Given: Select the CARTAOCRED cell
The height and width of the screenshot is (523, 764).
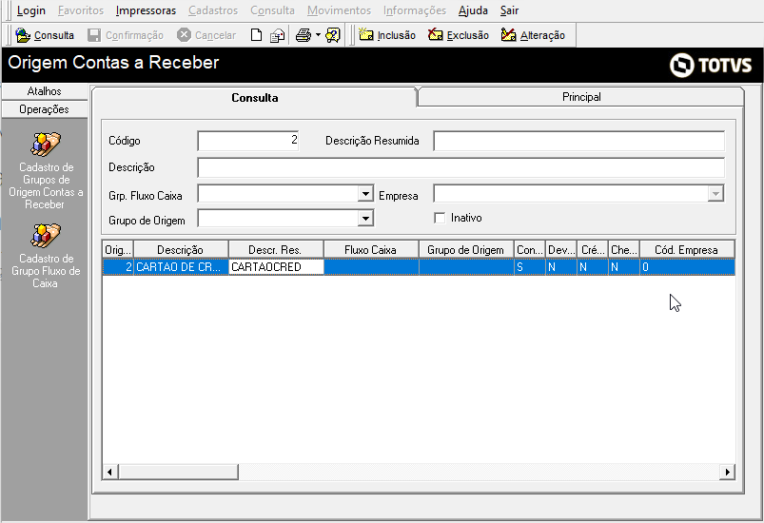Looking at the screenshot, I should (x=276, y=267).
